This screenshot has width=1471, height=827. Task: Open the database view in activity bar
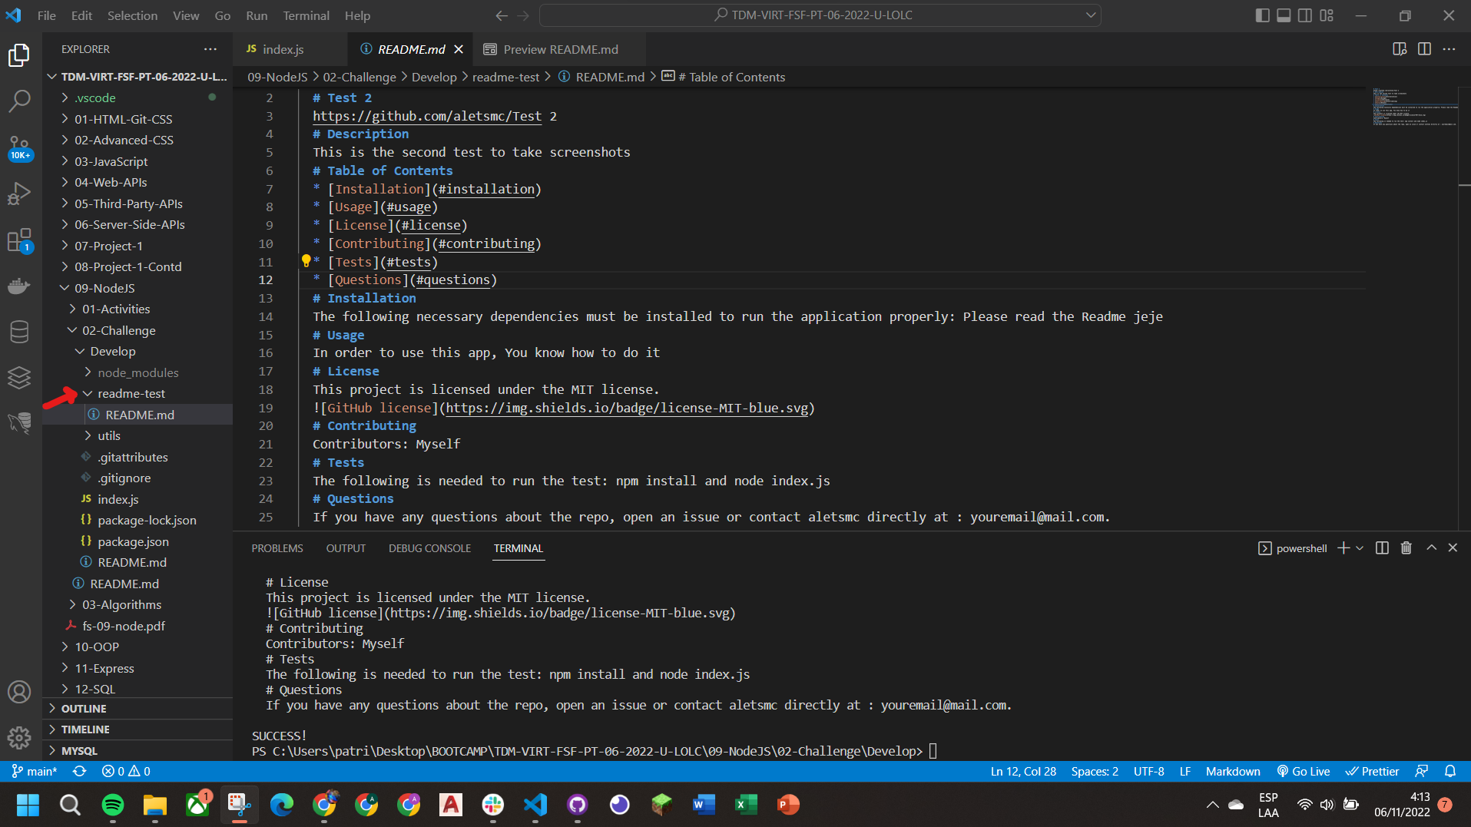(19, 332)
